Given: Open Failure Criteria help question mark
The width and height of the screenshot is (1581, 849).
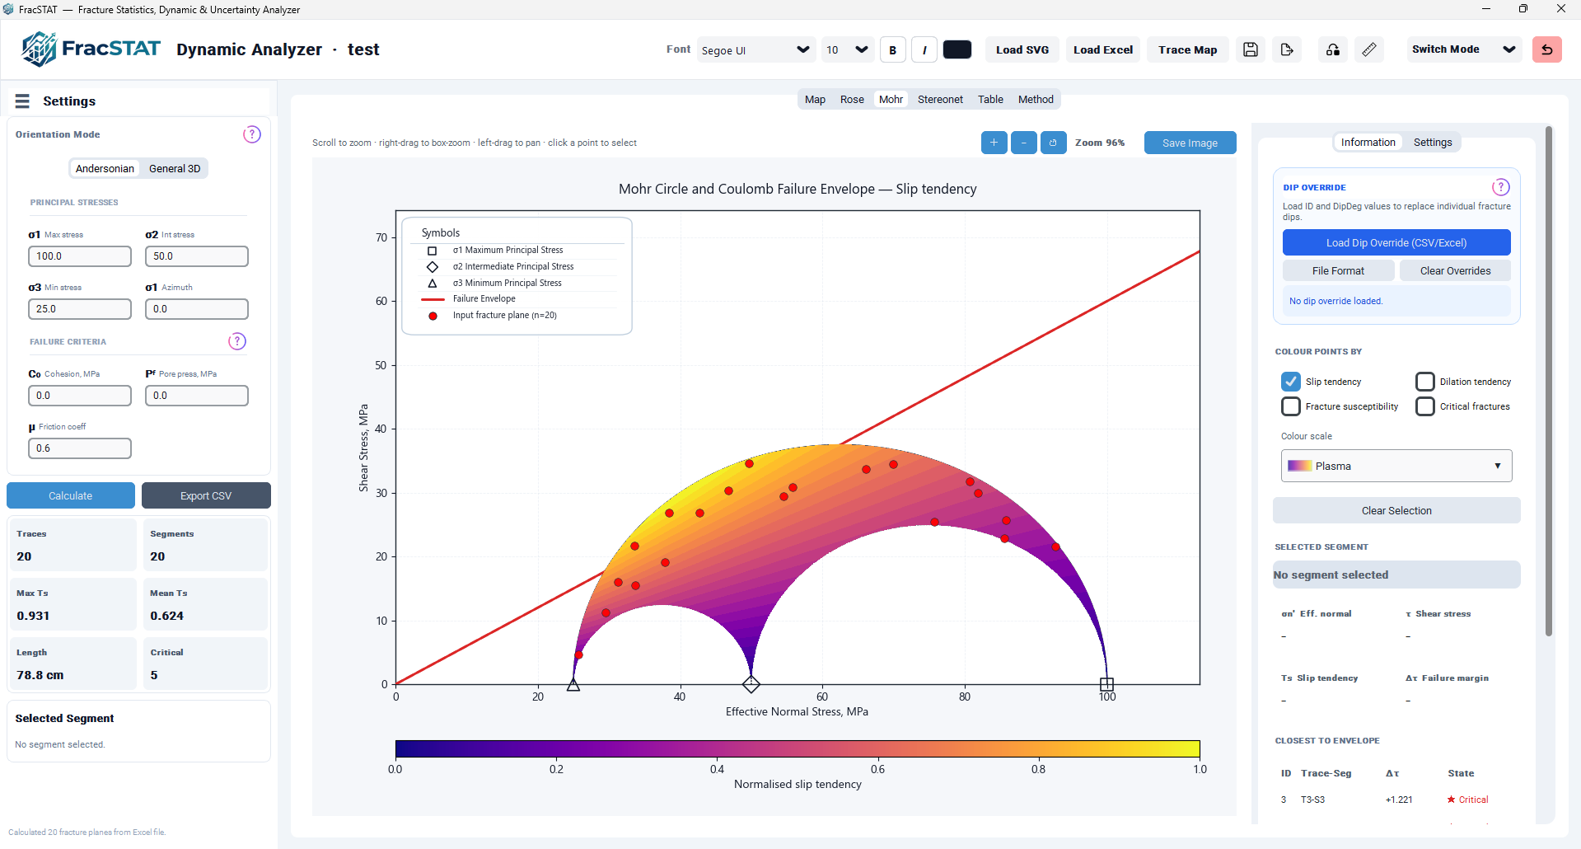Looking at the screenshot, I should [x=237, y=341].
